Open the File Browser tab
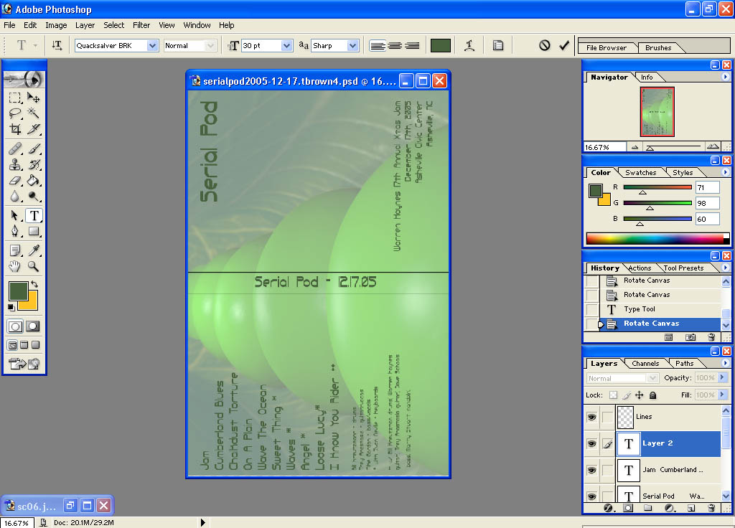735x528 pixels. tap(606, 48)
